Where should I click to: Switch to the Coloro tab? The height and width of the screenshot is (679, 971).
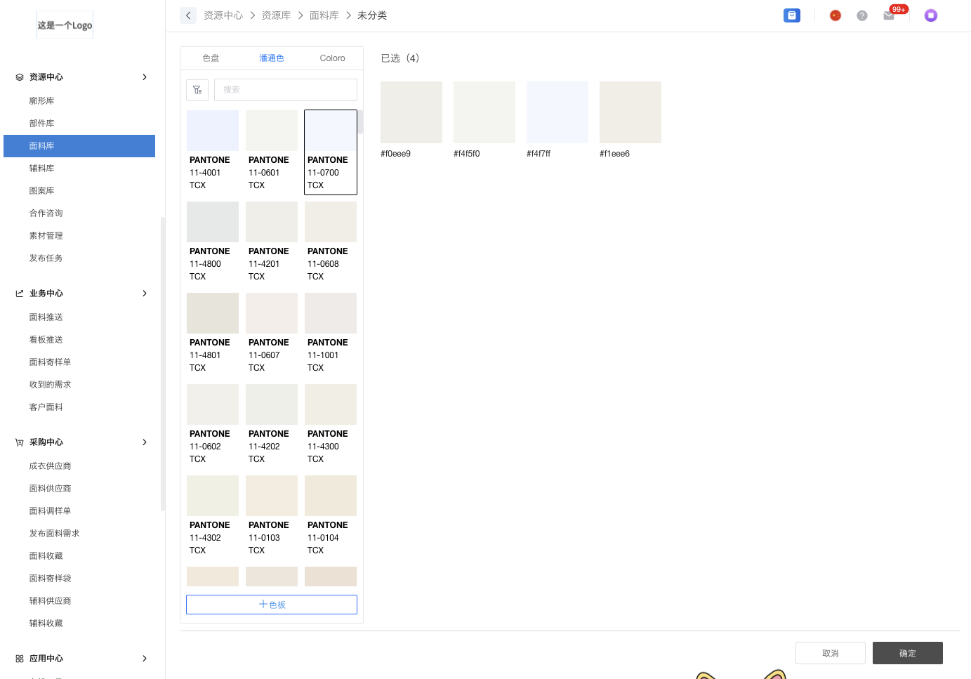pyautogui.click(x=332, y=58)
